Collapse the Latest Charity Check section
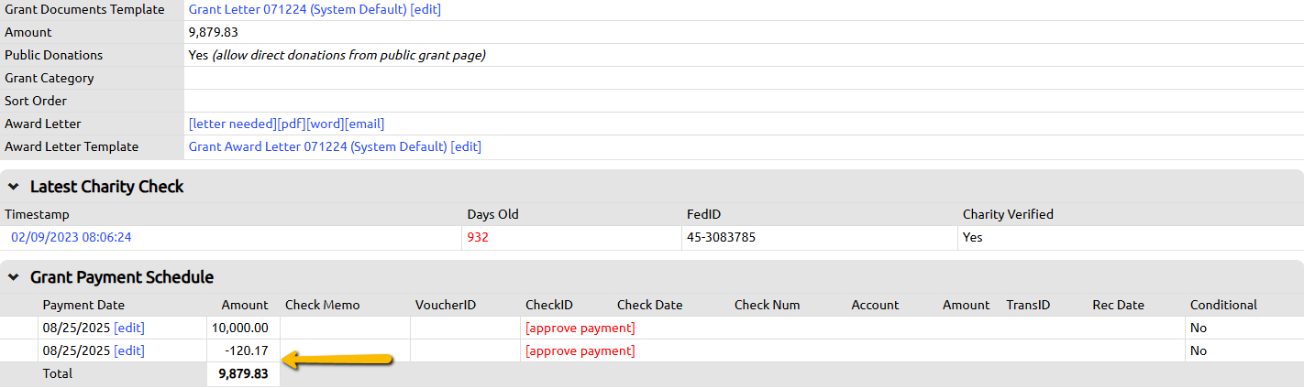This screenshot has width=1304, height=388. (x=14, y=187)
